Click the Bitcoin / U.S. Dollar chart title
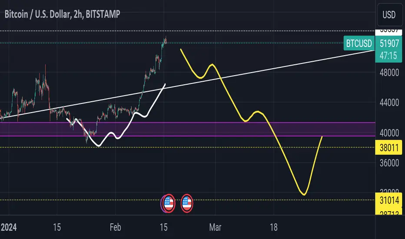Viewport: 405px width, 239px height. [62, 14]
